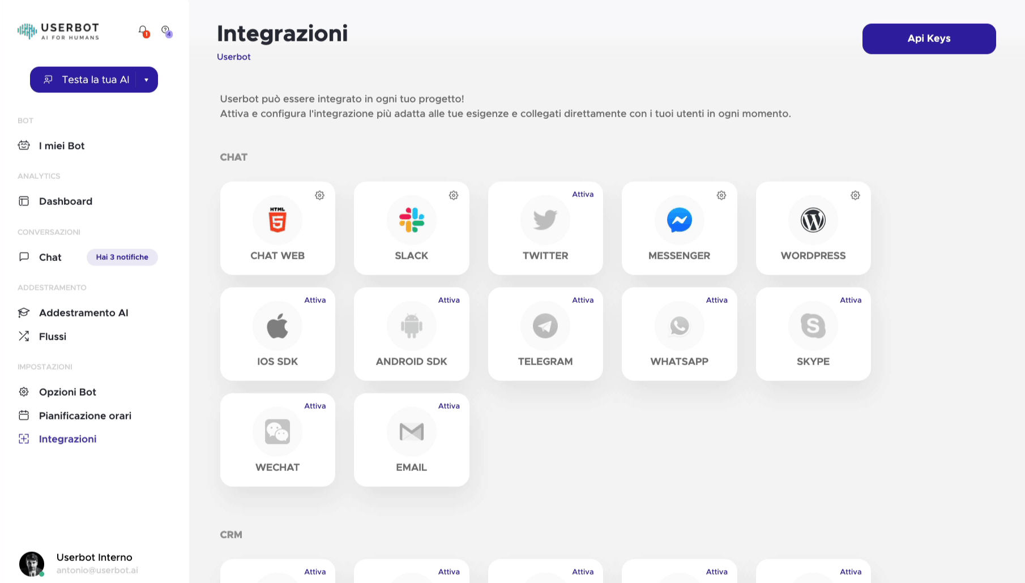This screenshot has height=583, width=1025.
Task: Click Attiva on the Email card
Action: click(449, 406)
